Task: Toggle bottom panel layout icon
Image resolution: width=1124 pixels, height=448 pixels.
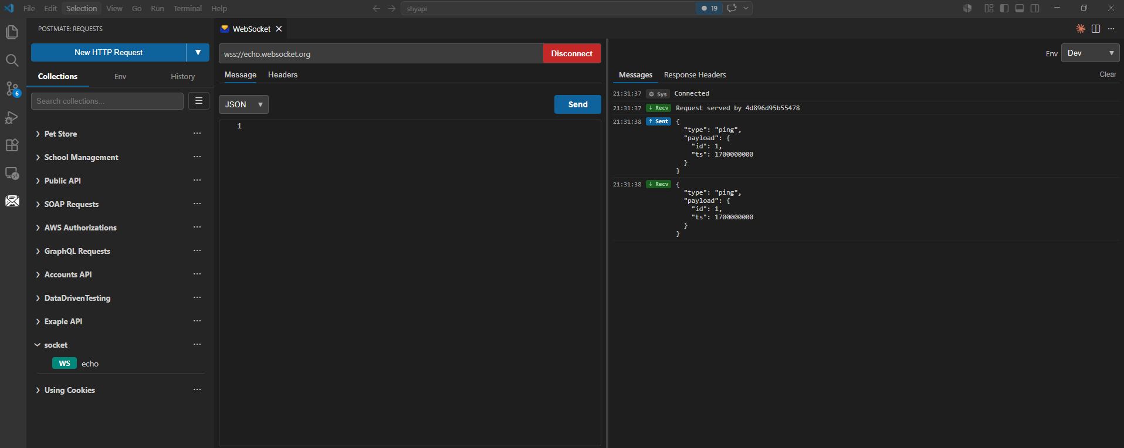Action: tap(1020, 8)
